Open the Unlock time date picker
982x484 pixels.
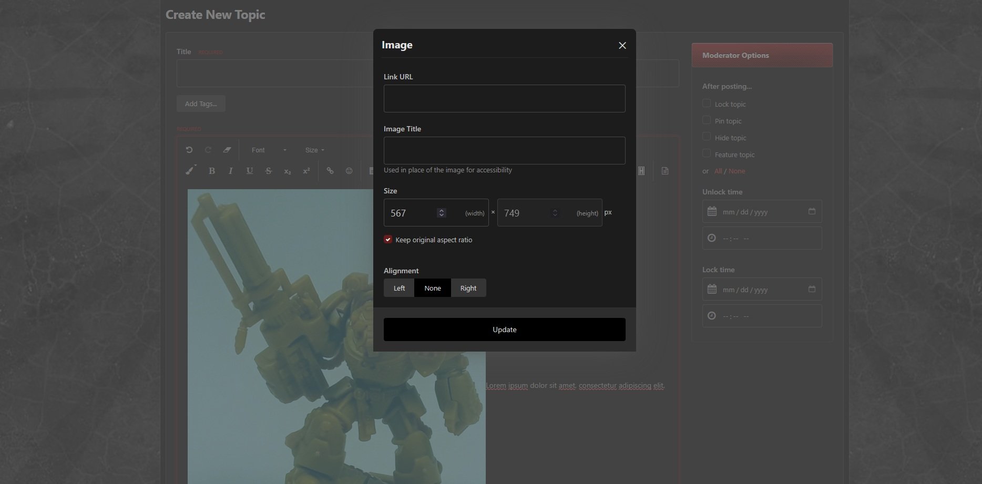coord(812,211)
